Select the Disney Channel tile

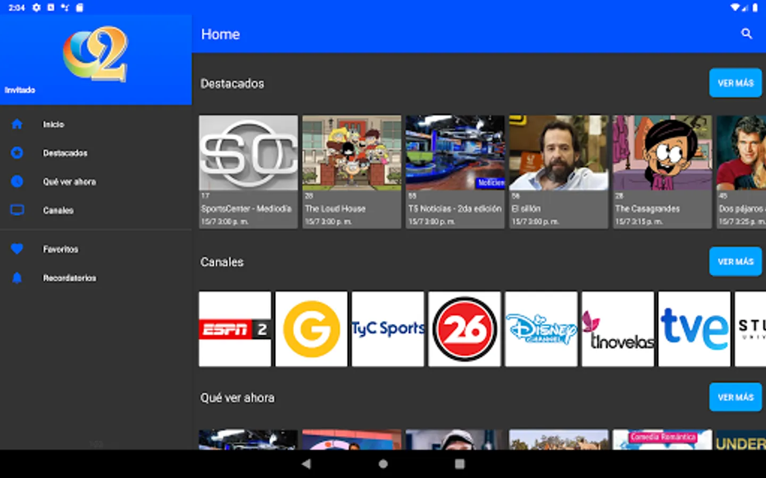coord(541,329)
